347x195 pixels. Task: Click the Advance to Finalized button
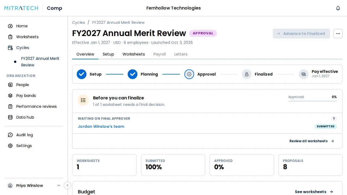click(301, 34)
